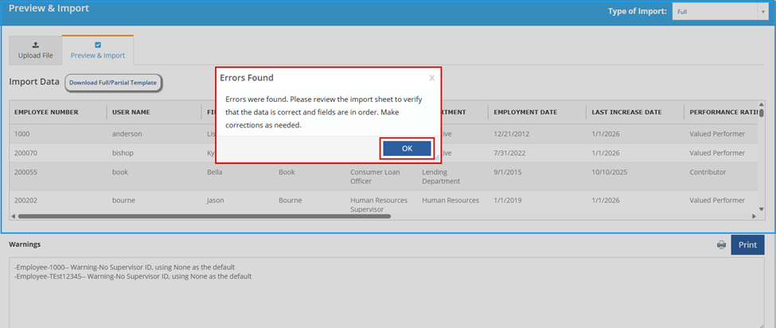The width and height of the screenshot is (776, 328).
Task: Select employee number 200202 cell
Action: click(x=25, y=201)
